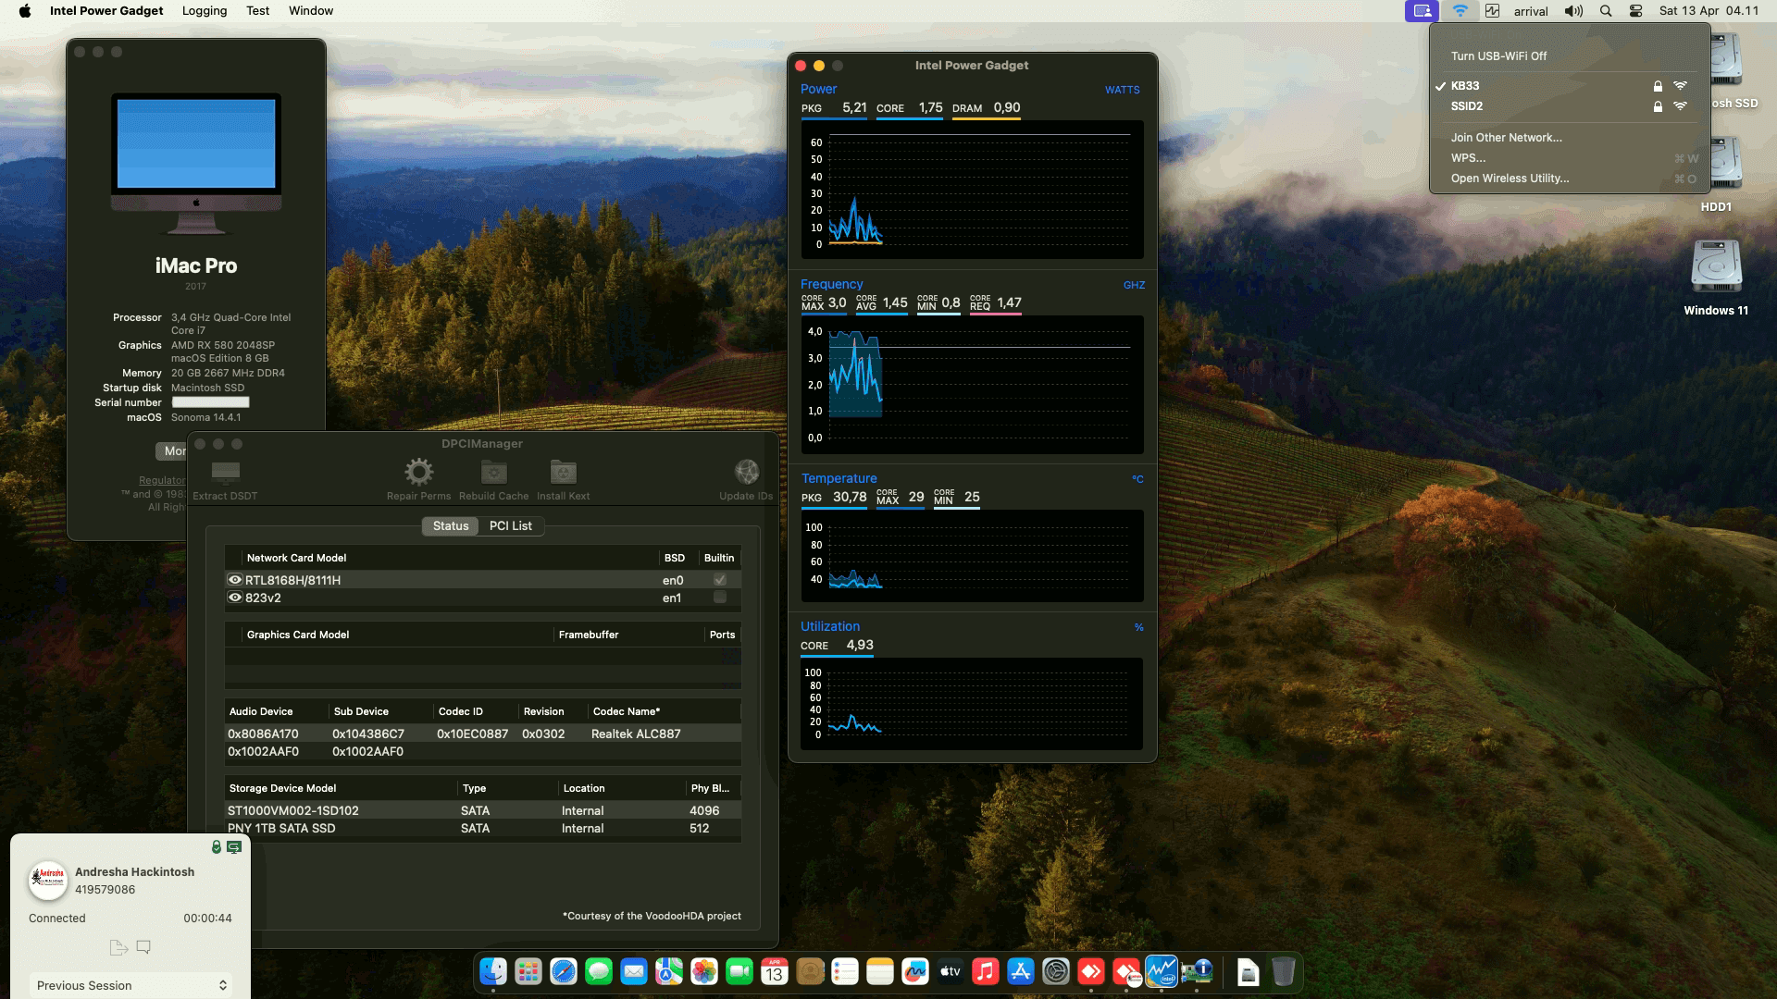Open App Store from the Dock

click(1021, 971)
